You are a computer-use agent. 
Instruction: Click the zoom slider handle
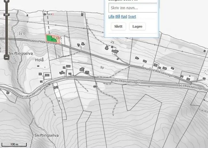pos(7,14)
